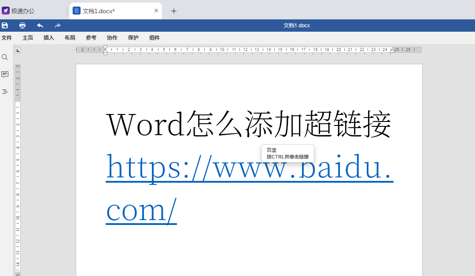This screenshot has height=276, width=475.
Task: Click the first-line indent marker on ruler
Action: (105, 48)
